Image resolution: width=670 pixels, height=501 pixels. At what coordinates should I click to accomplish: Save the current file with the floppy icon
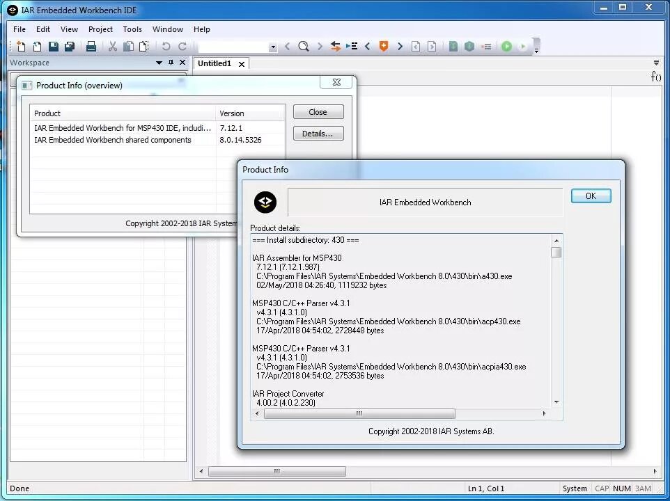click(54, 46)
